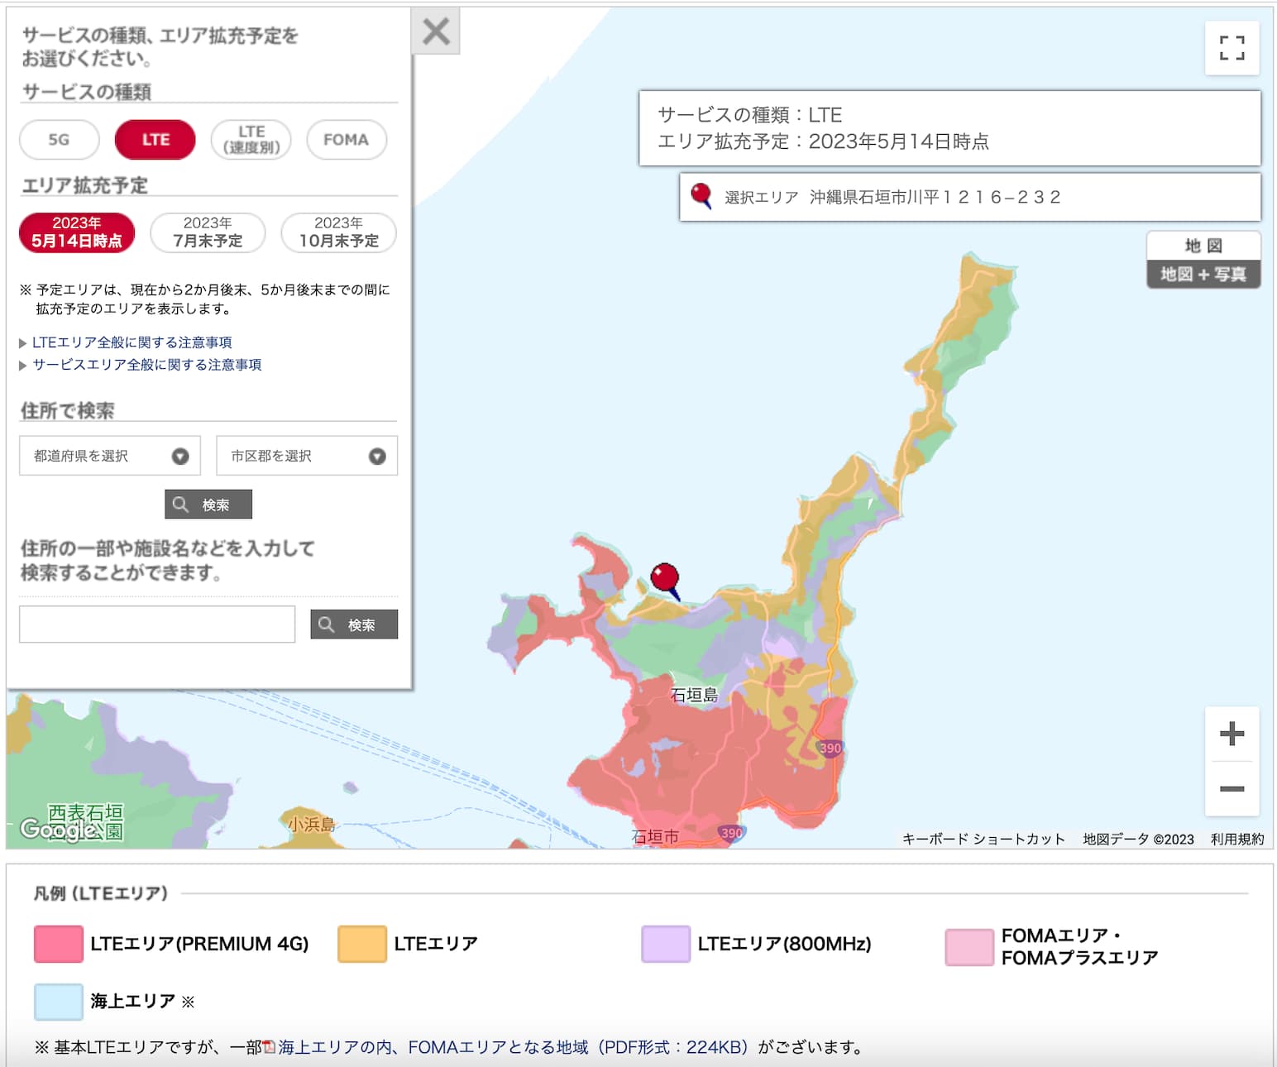Select 2023年7月末予定 area option

[x=208, y=232]
